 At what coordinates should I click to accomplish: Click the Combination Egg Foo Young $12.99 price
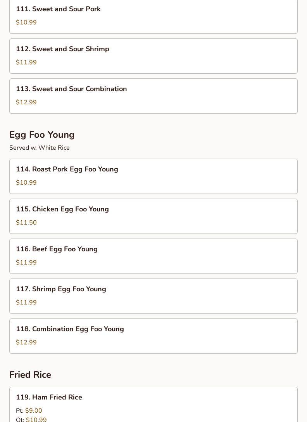[x=26, y=342]
